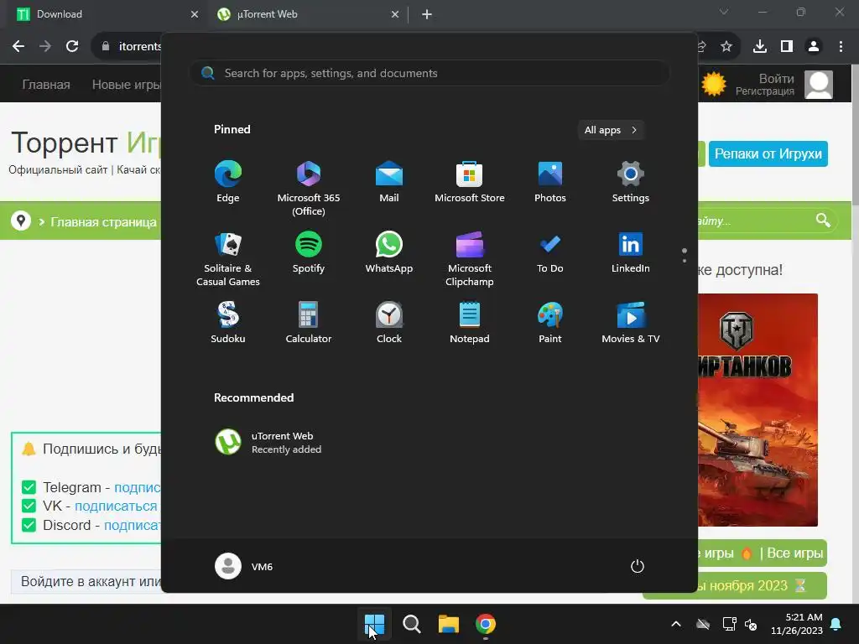Click Репаки от Игрухи button

coord(768,154)
